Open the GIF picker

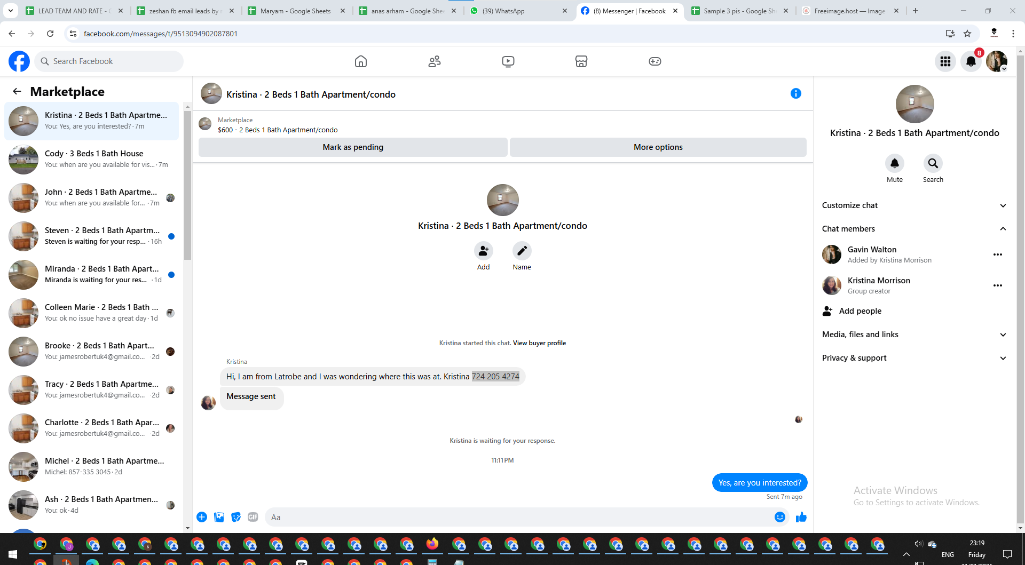[x=253, y=517]
